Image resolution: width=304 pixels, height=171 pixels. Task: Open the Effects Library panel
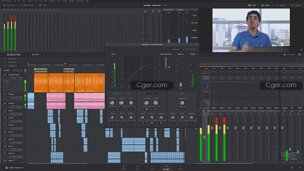(27, 5)
